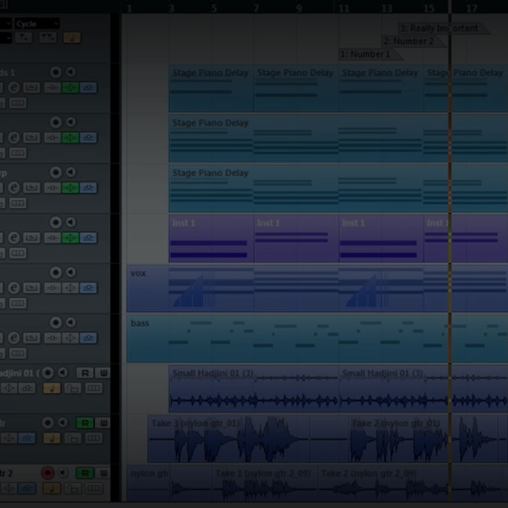Click bar 13 on the timeline ruler
Image resolution: width=508 pixels, height=508 pixels.
(x=387, y=8)
